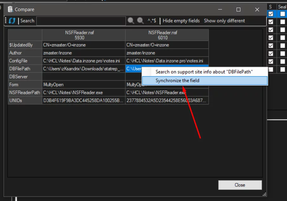Check the third Seal checkbox in background list

[x=283, y=30]
